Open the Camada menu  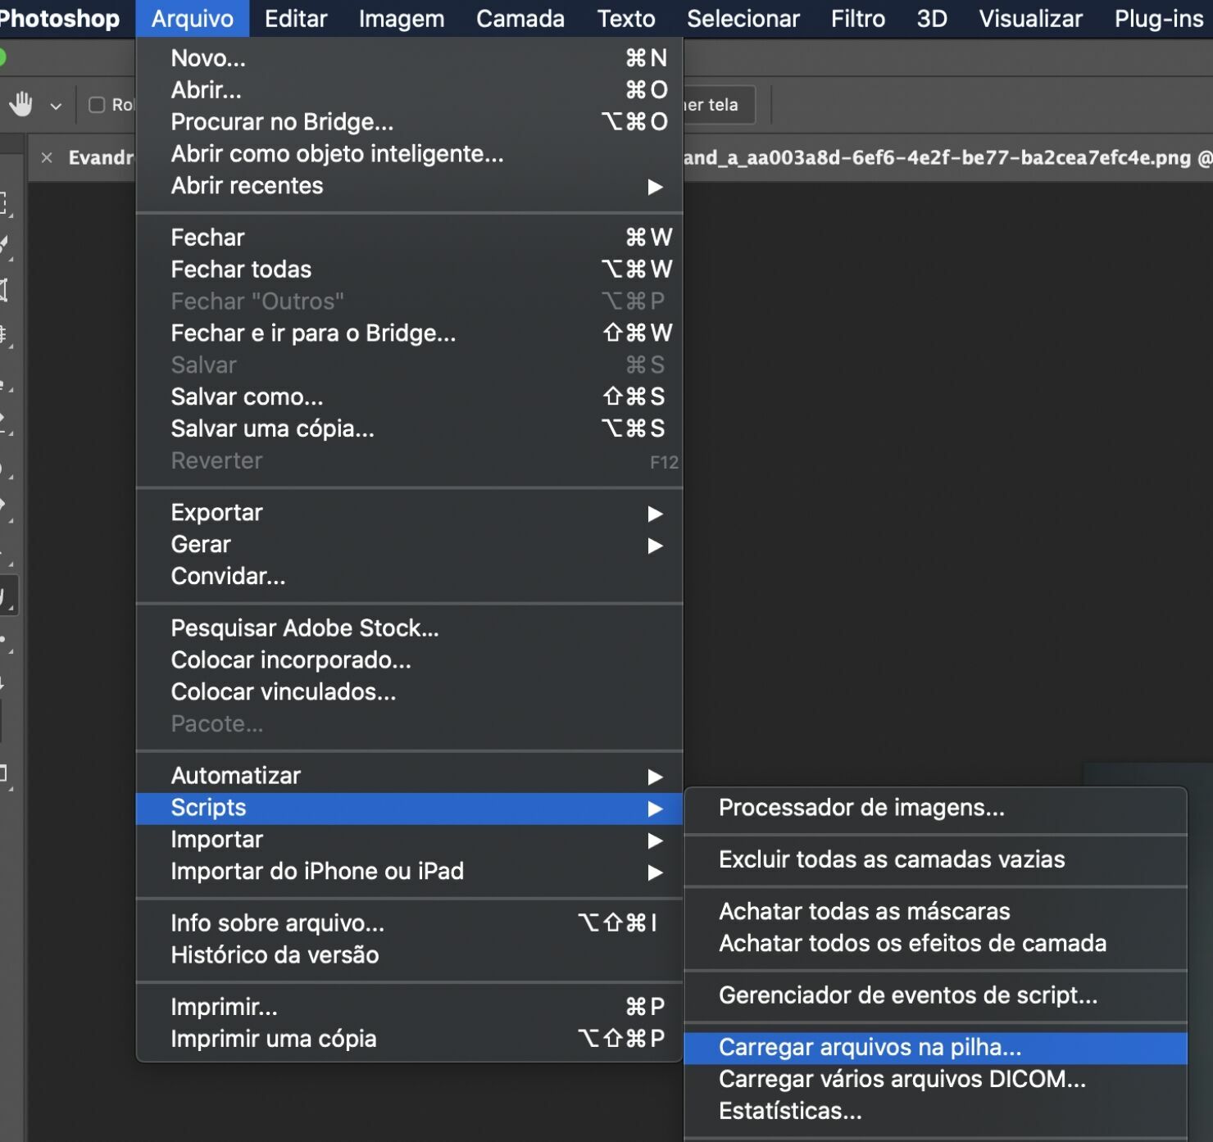point(520,18)
